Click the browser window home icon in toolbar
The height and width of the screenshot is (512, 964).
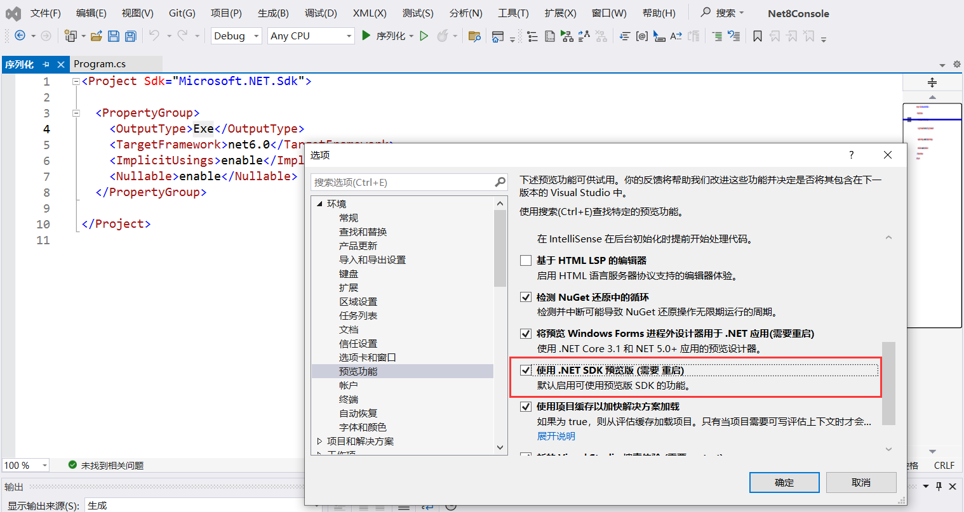[498, 36]
